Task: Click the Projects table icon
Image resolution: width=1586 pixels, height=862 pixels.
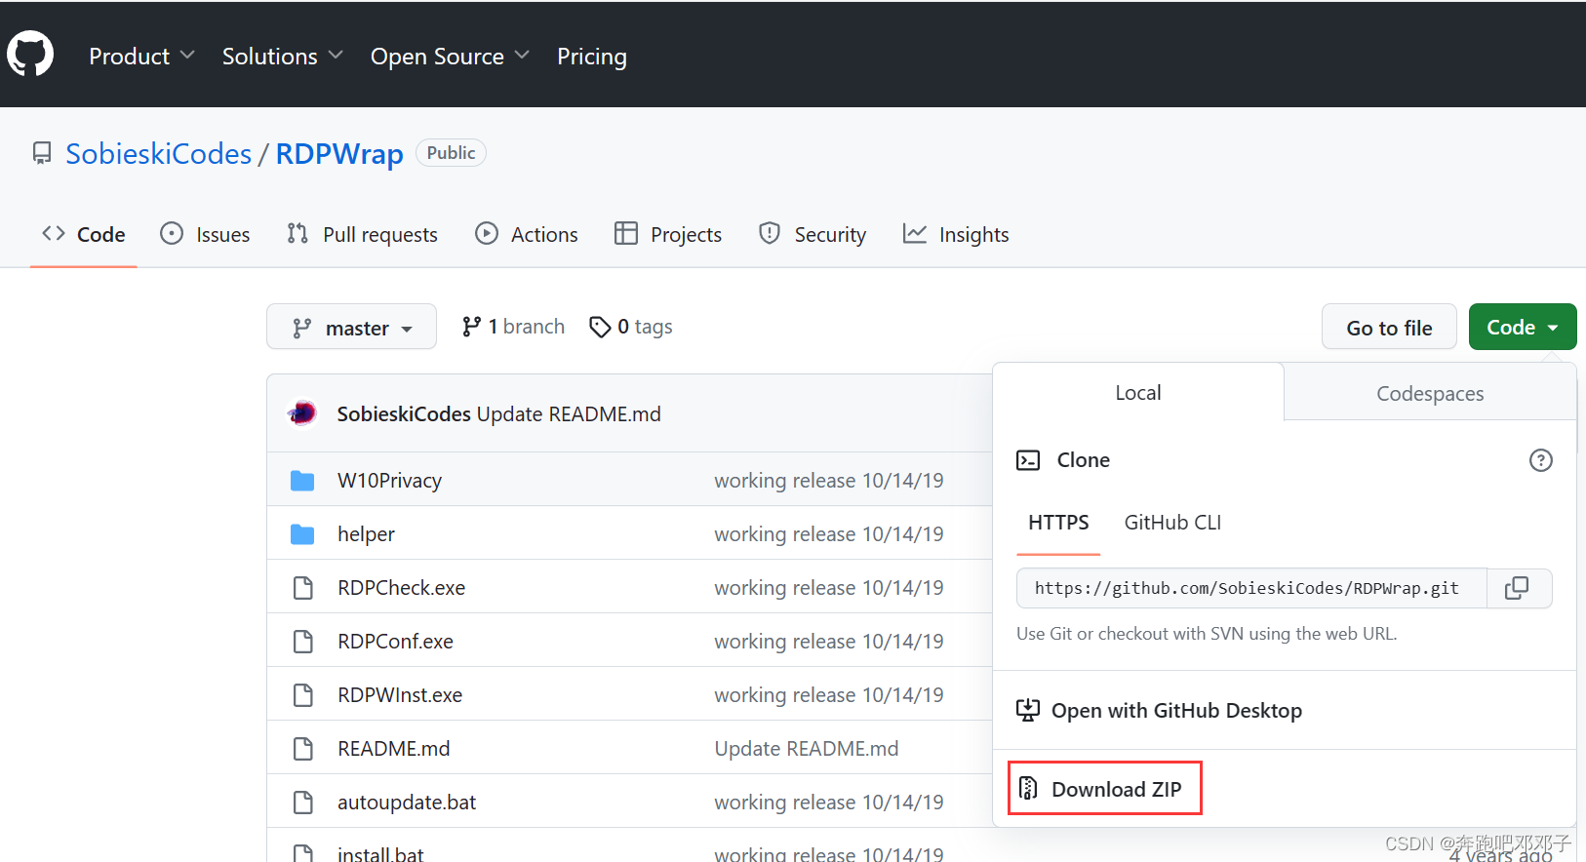Action: pos(626,233)
